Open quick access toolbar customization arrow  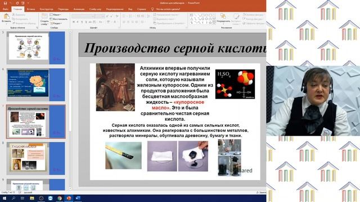[28, 3]
